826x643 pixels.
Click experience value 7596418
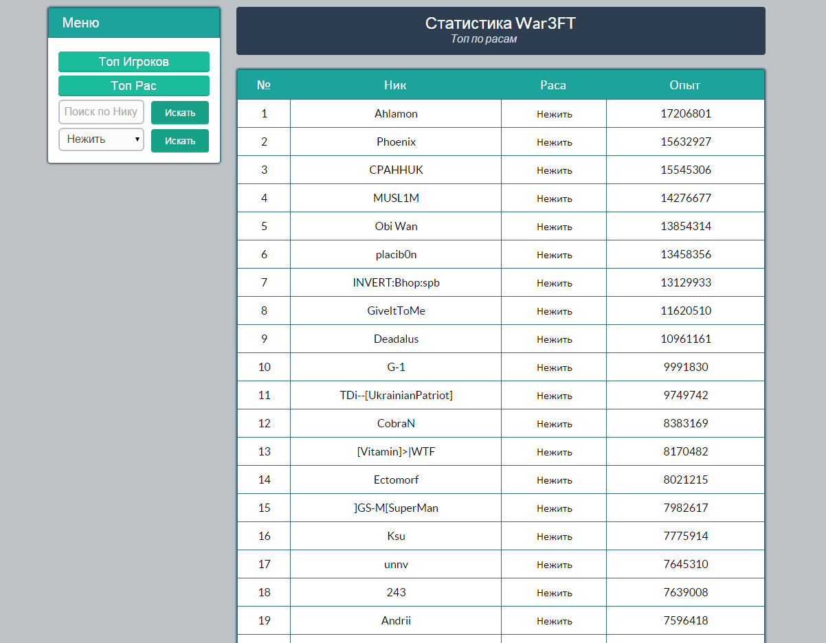[686, 621]
